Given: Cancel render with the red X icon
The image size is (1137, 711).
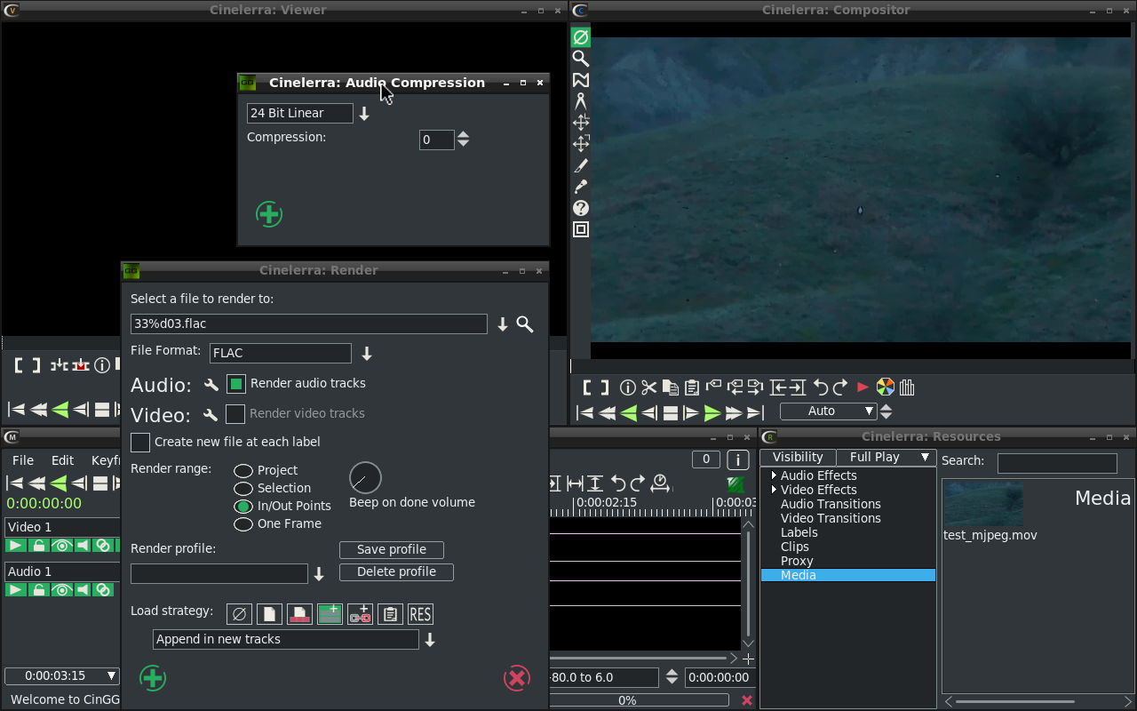Looking at the screenshot, I should point(516,678).
